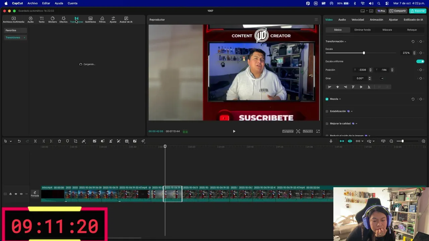The width and height of the screenshot is (429, 241).
Task: Align clip to left edge icon
Action: pos(329,87)
